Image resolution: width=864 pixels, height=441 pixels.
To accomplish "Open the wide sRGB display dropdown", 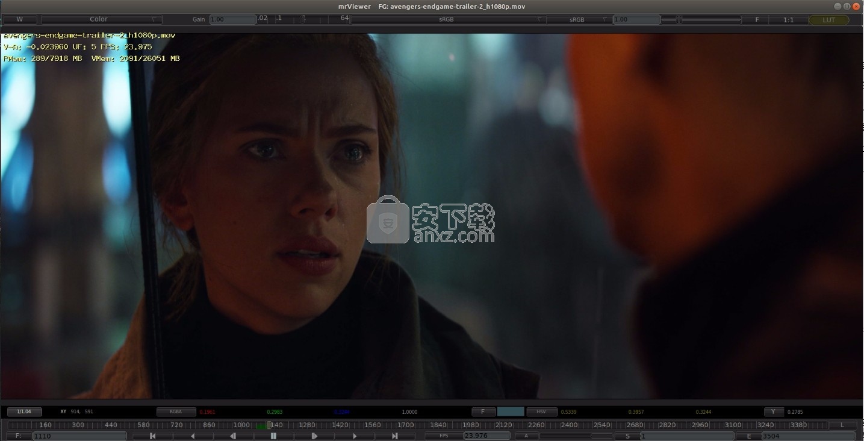I will (448, 19).
